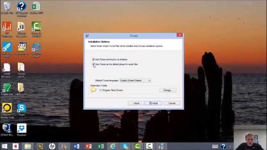Show hidden system tray icons
Image resolution: width=267 pixels, height=150 pixels.
(230, 146)
